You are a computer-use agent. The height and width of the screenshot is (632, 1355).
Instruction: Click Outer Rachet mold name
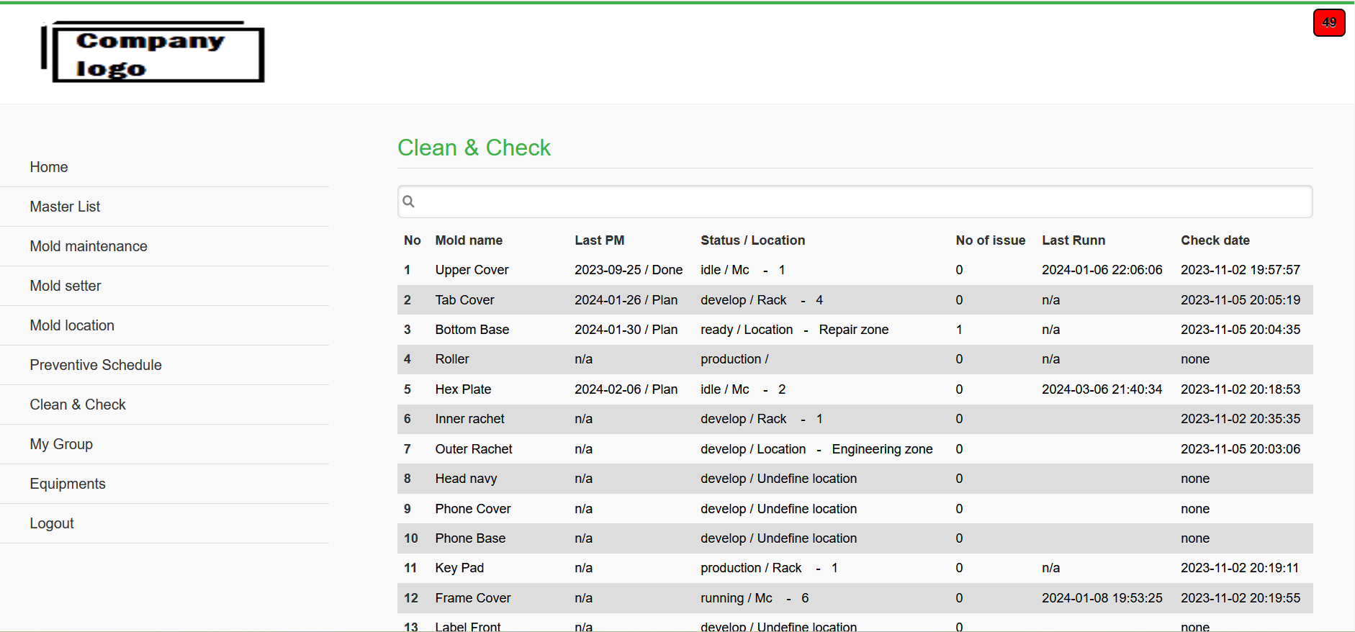(x=474, y=449)
